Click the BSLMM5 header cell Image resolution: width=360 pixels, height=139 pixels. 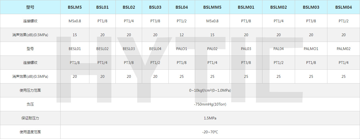(212, 7)
